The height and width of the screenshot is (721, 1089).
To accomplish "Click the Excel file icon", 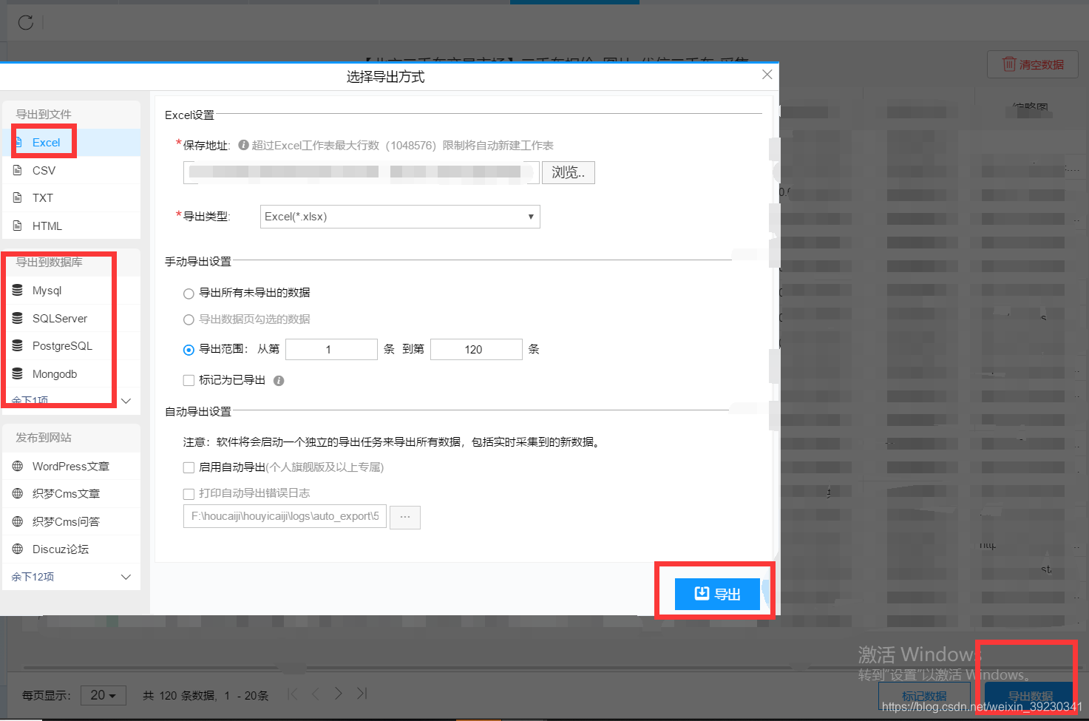I will click(x=18, y=142).
